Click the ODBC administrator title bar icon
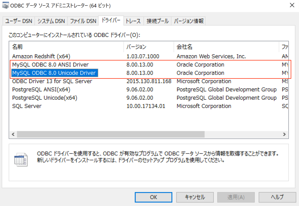The image size is (299, 206). [5, 5]
